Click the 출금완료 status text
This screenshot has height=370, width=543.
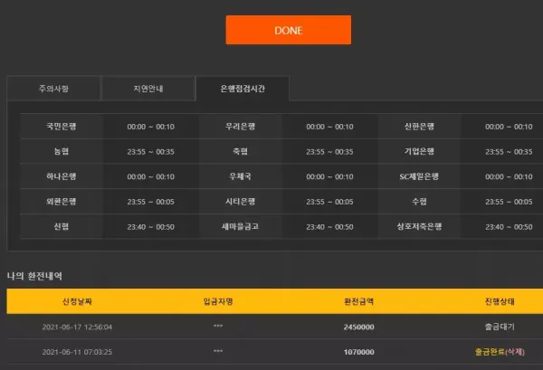[x=490, y=352]
